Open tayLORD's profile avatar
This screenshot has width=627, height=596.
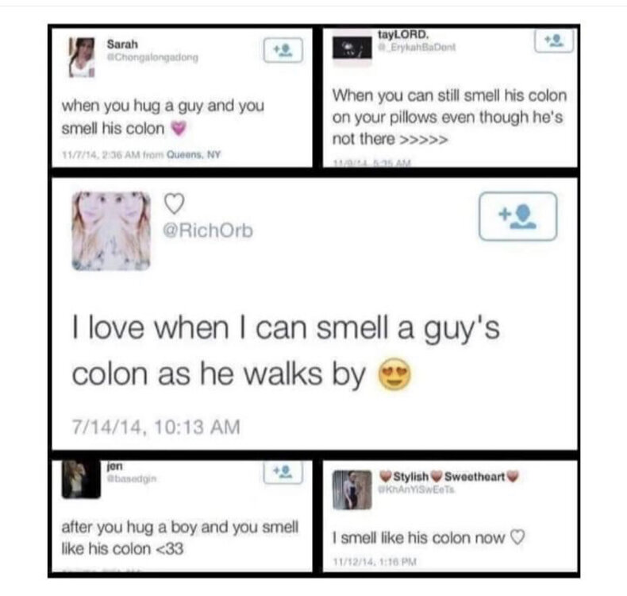coord(352,48)
